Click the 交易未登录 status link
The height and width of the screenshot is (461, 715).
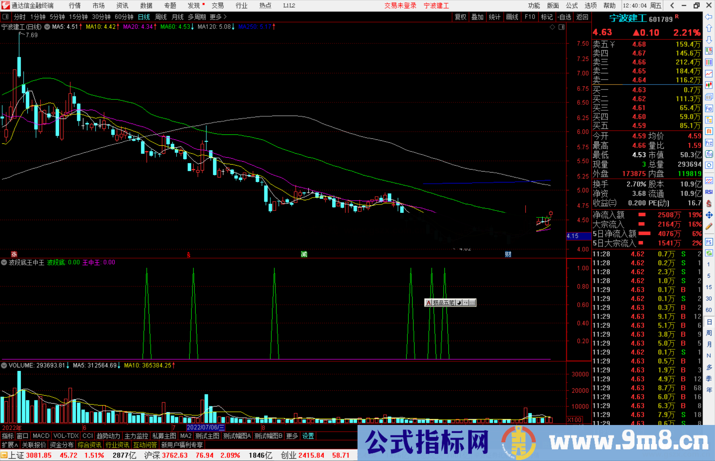[400, 6]
